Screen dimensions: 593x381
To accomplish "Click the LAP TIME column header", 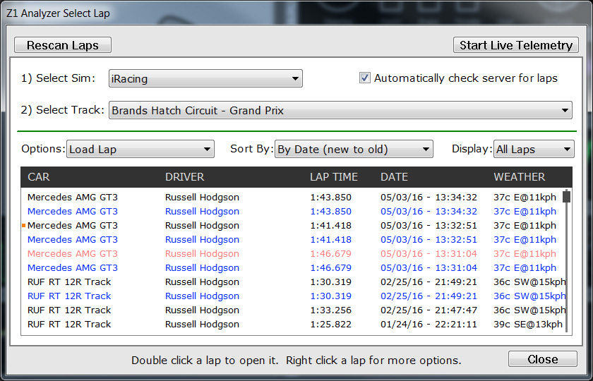I will (x=334, y=177).
